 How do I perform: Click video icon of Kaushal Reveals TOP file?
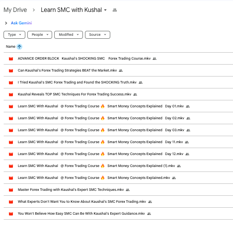click(11, 94)
